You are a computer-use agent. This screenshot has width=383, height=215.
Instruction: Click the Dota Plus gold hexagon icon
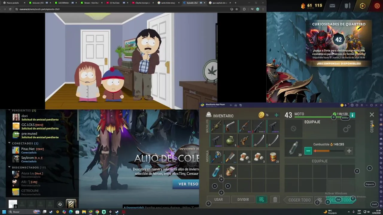[362, 6]
